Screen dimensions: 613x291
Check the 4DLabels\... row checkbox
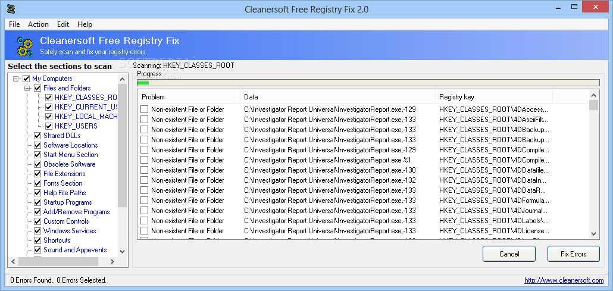tap(144, 221)
